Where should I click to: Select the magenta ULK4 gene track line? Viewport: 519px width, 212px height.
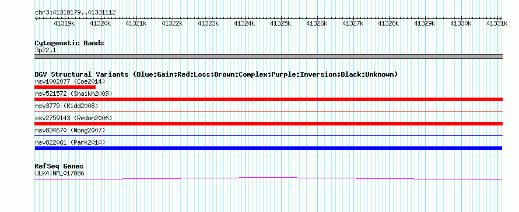[269, 178]
